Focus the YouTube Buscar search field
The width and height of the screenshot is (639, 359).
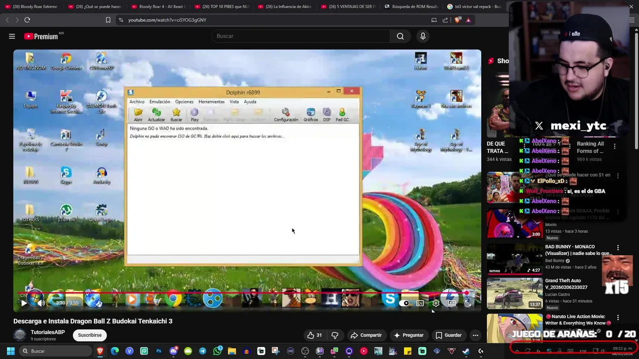coord(301,36)
